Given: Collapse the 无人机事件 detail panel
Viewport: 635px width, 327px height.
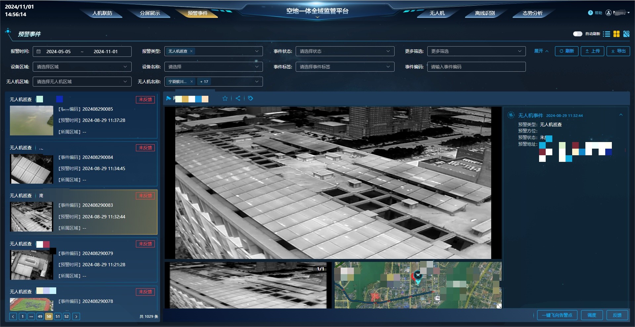Looking at the screenshot, I should pyautogui.click(x=621, y=115).
